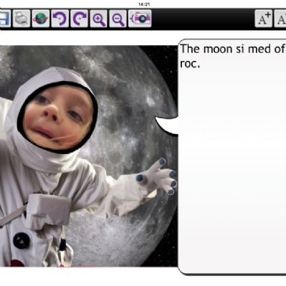Select the astronaut photo
Screen dimensions: 286x286
tap(89, 156)
